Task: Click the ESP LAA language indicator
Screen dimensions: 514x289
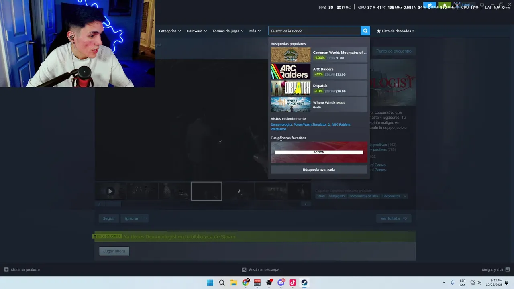Action: [463, 283]
